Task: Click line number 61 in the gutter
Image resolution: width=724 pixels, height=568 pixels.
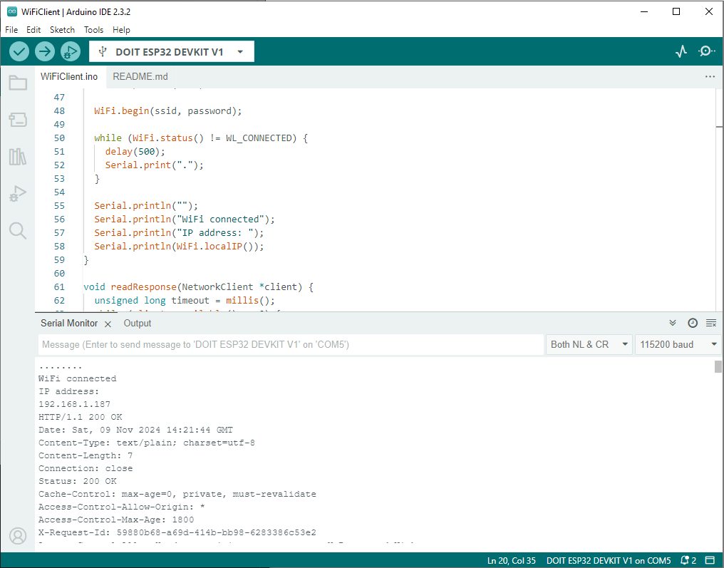Action: pos(59,286)
